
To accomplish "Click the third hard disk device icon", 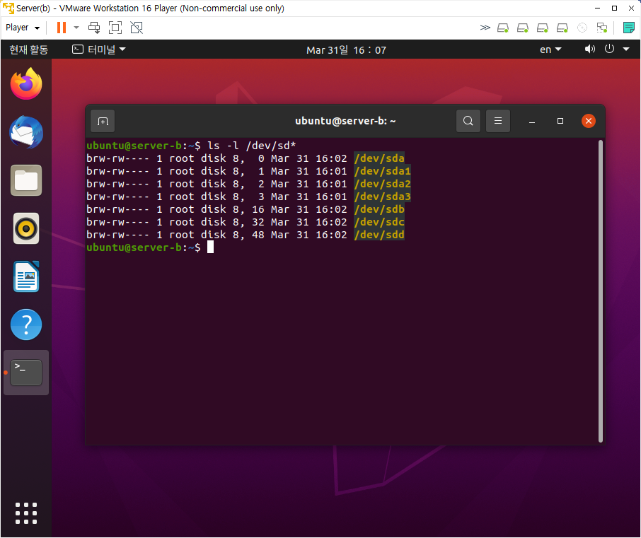I will pyautogui.click(x=543, y=28).
